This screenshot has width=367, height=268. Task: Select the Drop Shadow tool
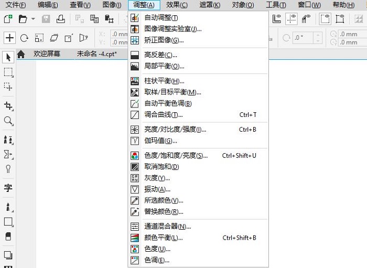click(8, 255)
